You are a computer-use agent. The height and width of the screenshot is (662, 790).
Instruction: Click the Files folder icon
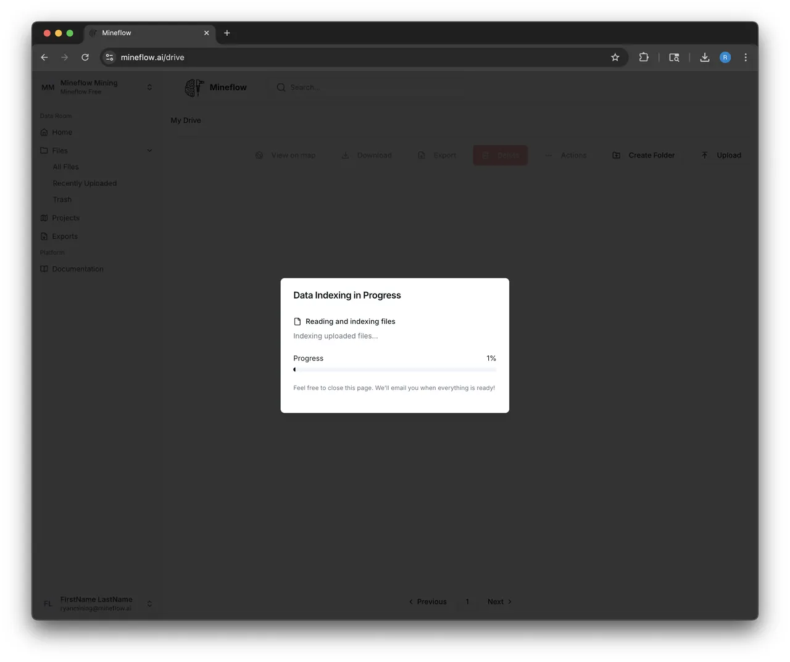coord(44,151)
